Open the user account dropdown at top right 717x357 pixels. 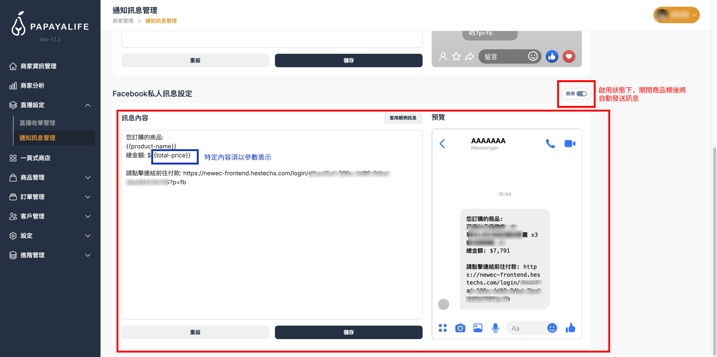(676, 15)
